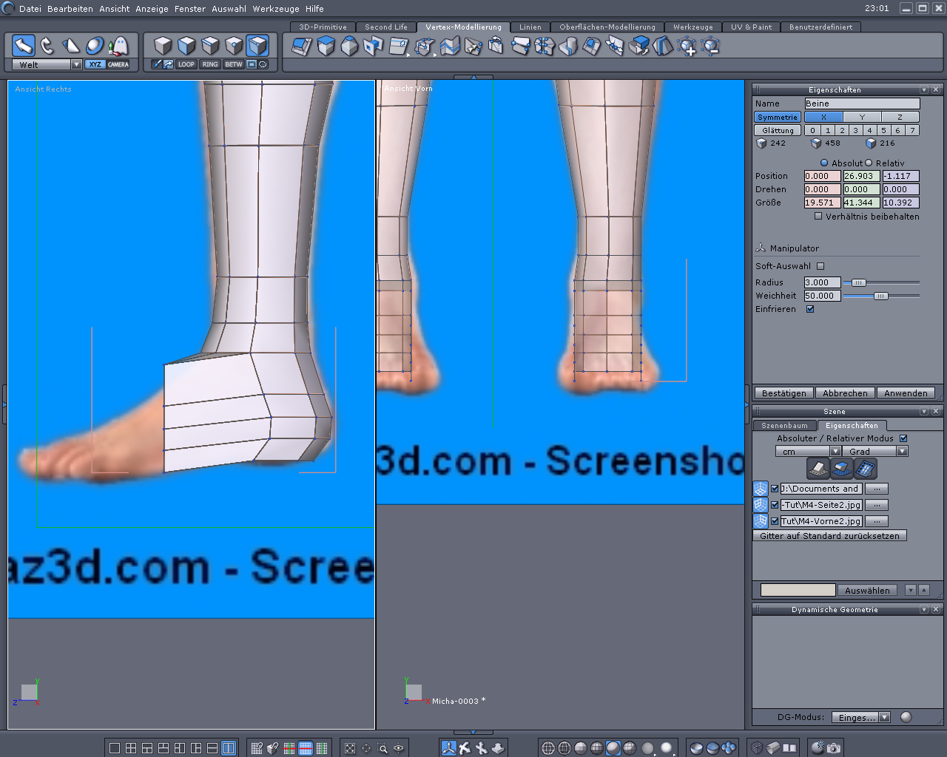Activate the rotate tool
947x757 pixels.
[x=47, y=46]
